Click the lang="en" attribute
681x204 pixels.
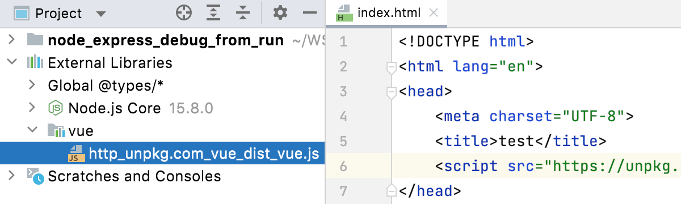point(493,67)
